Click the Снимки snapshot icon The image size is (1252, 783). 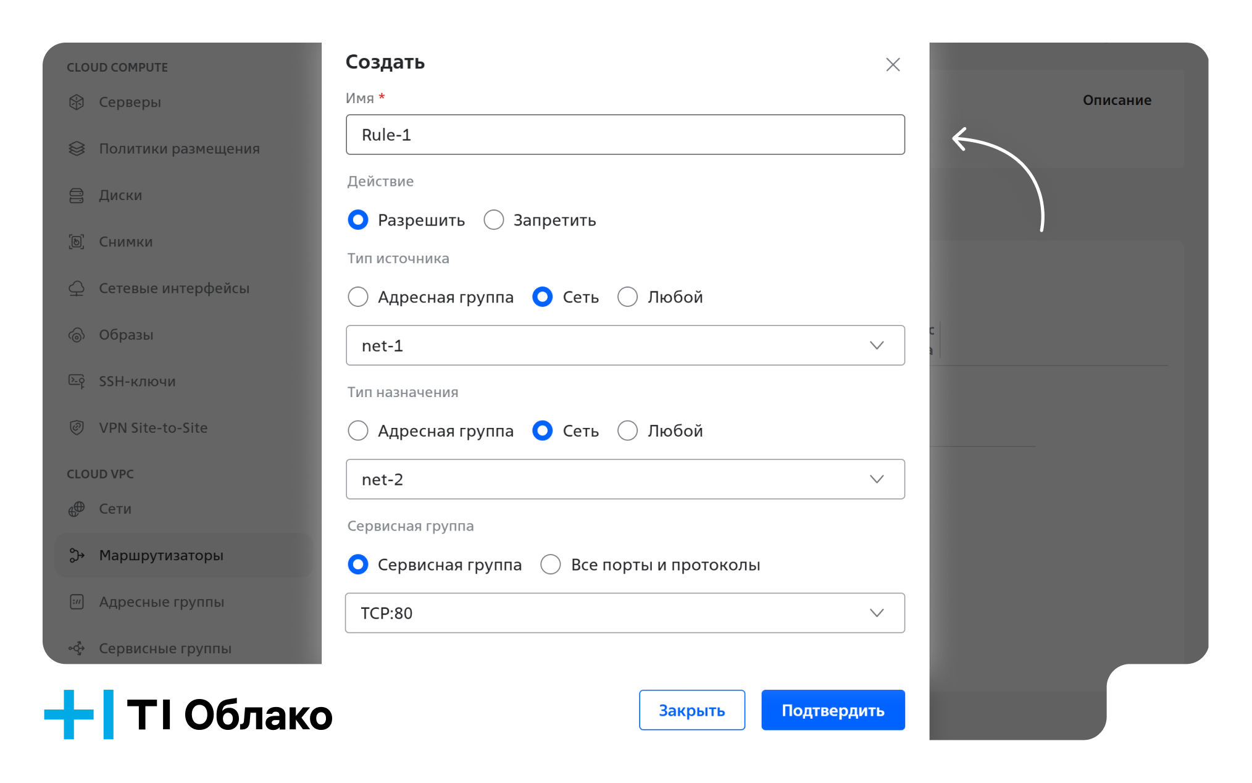point(77,242)
